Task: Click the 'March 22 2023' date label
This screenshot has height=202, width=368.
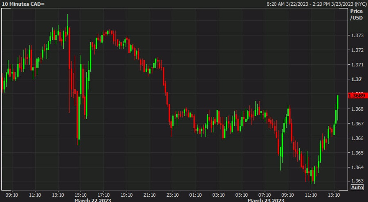Action: (x=93, y=200)
